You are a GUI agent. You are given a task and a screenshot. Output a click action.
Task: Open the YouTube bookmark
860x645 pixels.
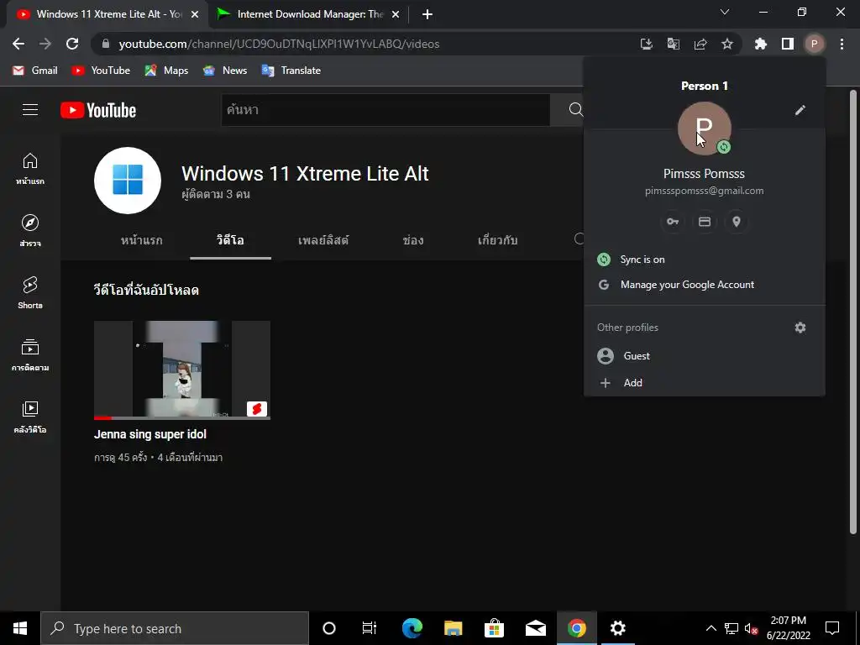102,71
